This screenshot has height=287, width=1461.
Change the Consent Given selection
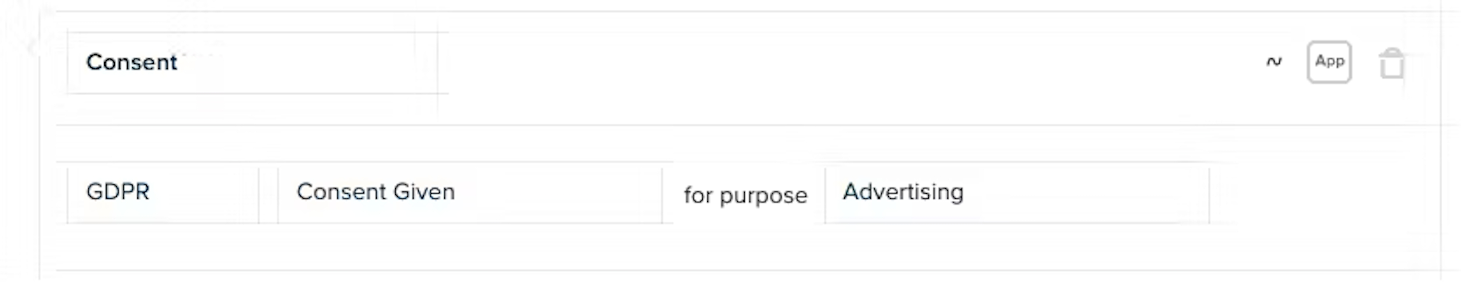pyautogui.click(x=469, y=192)
